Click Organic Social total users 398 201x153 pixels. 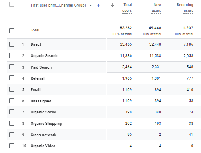pos(129,112)
